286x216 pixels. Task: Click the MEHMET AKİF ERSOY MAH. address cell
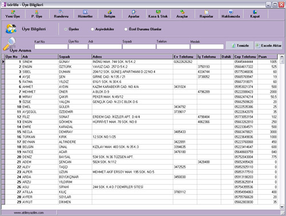[132, 172]
